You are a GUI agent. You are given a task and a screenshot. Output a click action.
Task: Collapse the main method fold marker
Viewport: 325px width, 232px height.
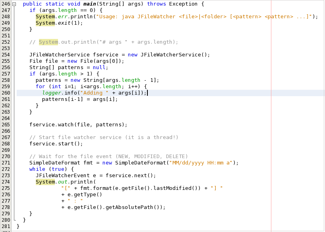point(14,4)
